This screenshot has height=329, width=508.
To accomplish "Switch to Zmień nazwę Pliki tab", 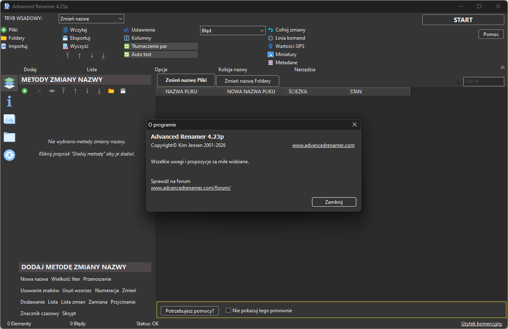I will (186, 80).
